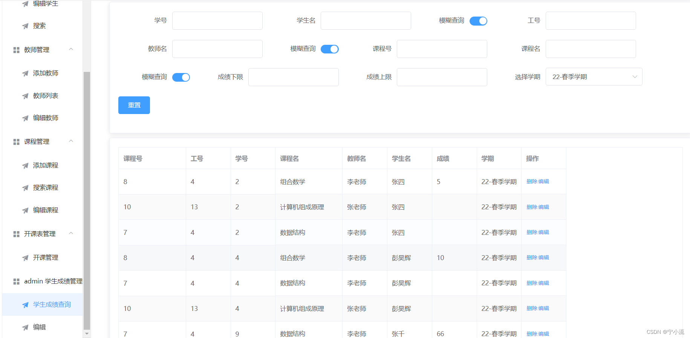Click 彭昊辉 in the 组合数学 row
Screen dimensions: 690x338
(x=401, y=258)
